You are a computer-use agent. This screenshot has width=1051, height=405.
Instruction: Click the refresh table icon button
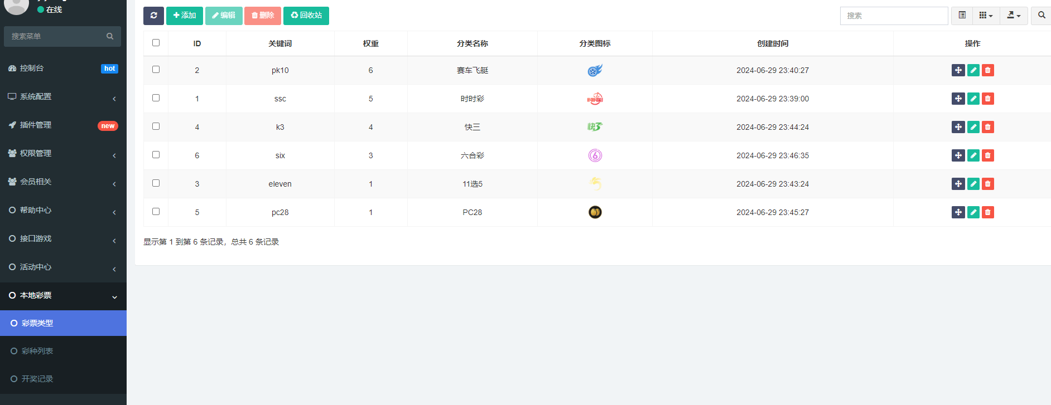point(153,16)
